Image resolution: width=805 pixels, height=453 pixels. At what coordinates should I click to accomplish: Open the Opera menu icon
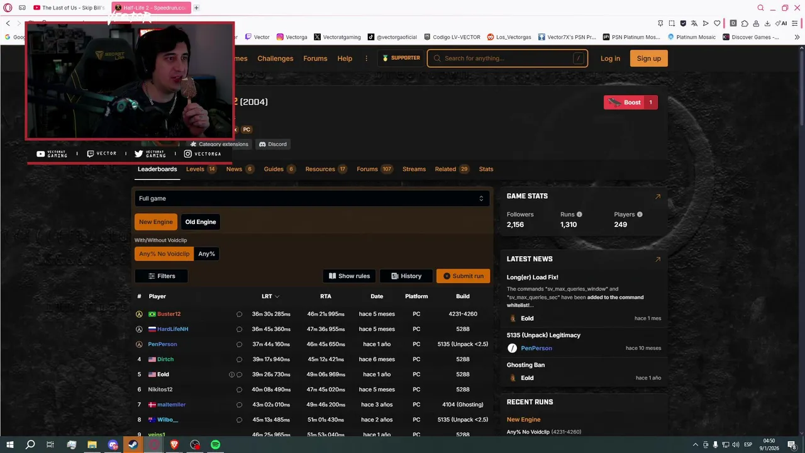point(8,8)
